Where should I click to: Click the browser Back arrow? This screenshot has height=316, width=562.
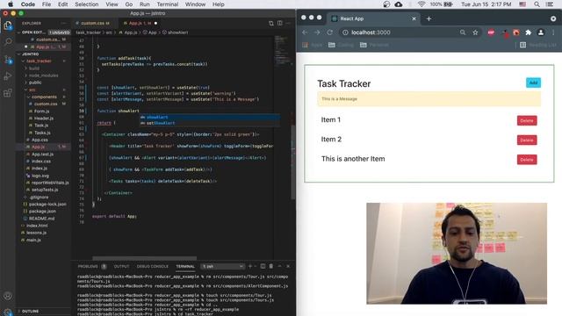(305, 32)
